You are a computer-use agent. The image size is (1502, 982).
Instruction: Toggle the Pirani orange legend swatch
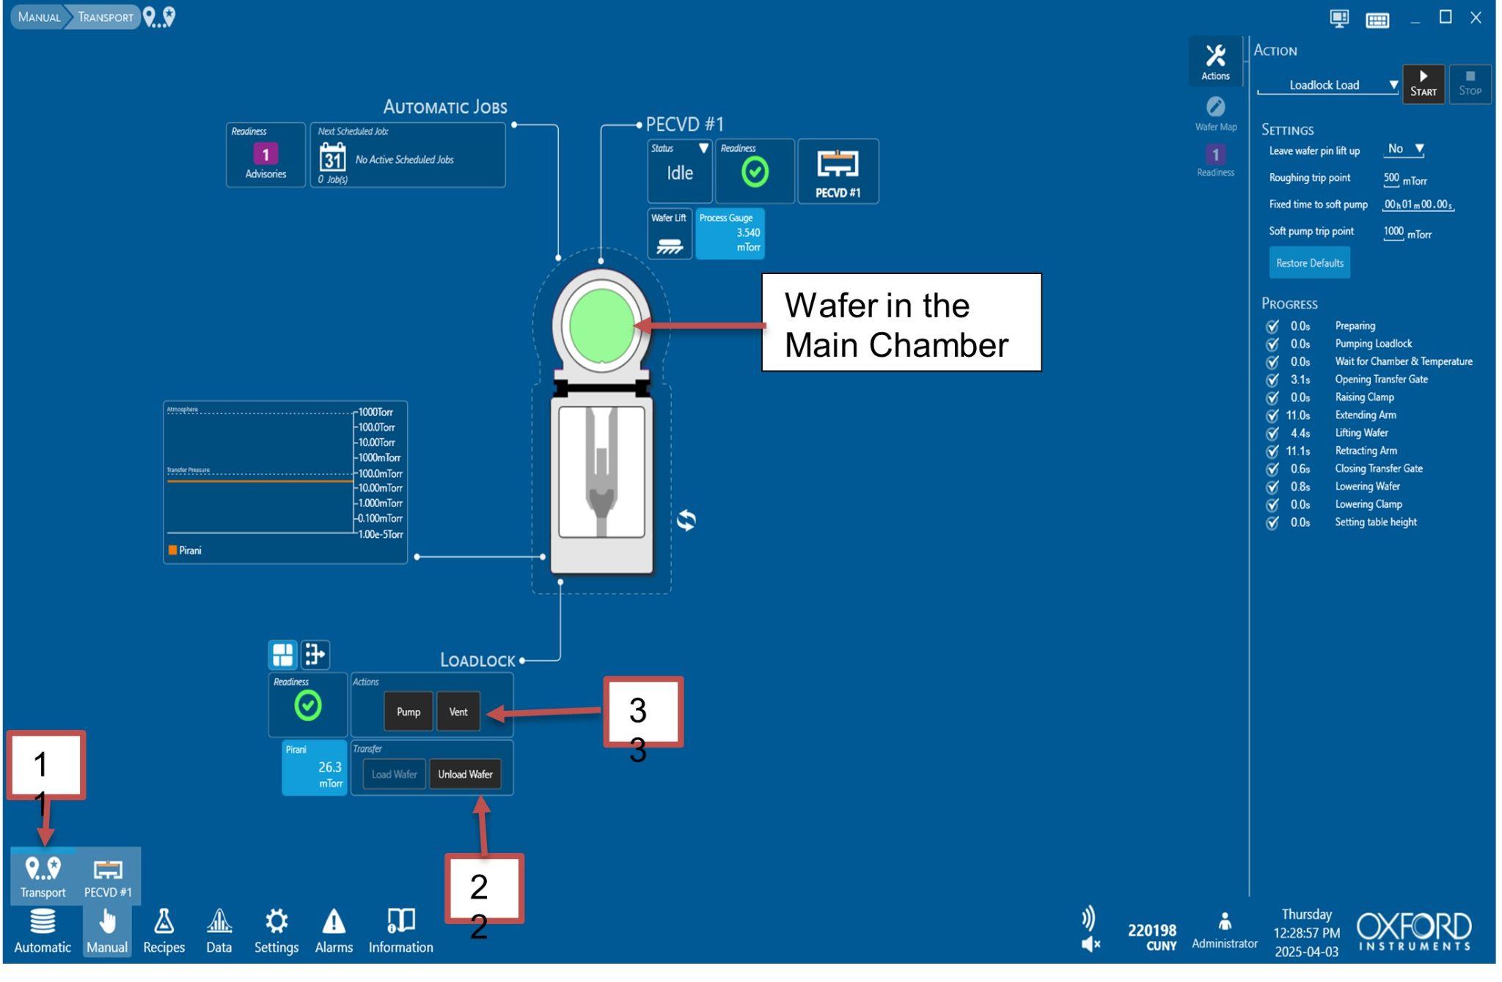click(x=172, y=550)
